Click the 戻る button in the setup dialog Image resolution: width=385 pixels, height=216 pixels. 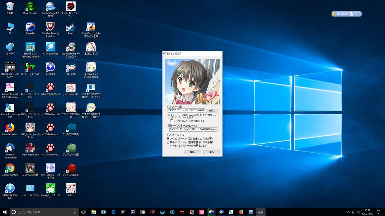[x=211, y=152]
